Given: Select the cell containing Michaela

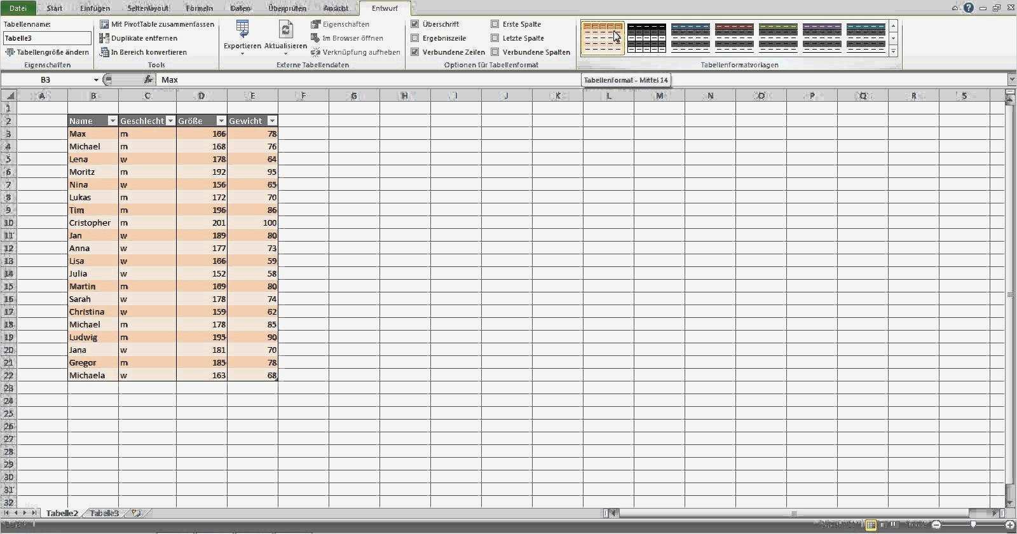Looking at the screenshot, I should (x=93, y=375).
